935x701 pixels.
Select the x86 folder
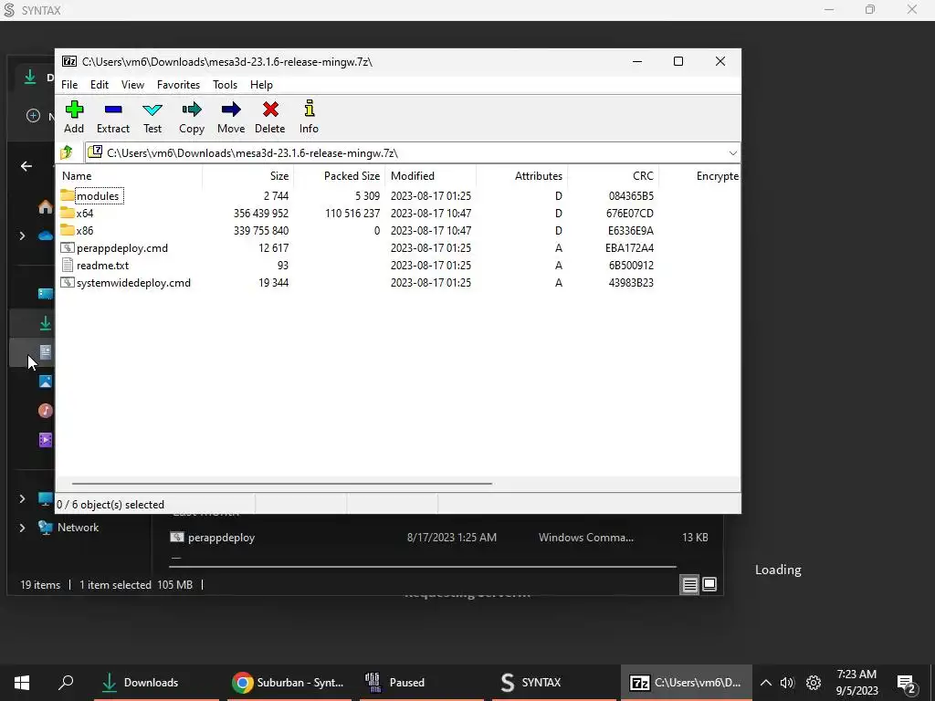85,231
